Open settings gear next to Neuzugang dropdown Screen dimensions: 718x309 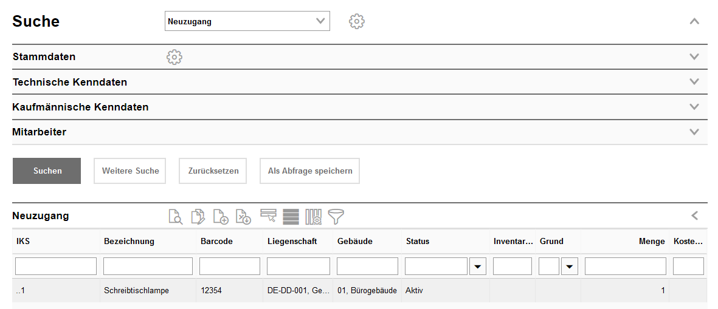(x=356, y=22)
